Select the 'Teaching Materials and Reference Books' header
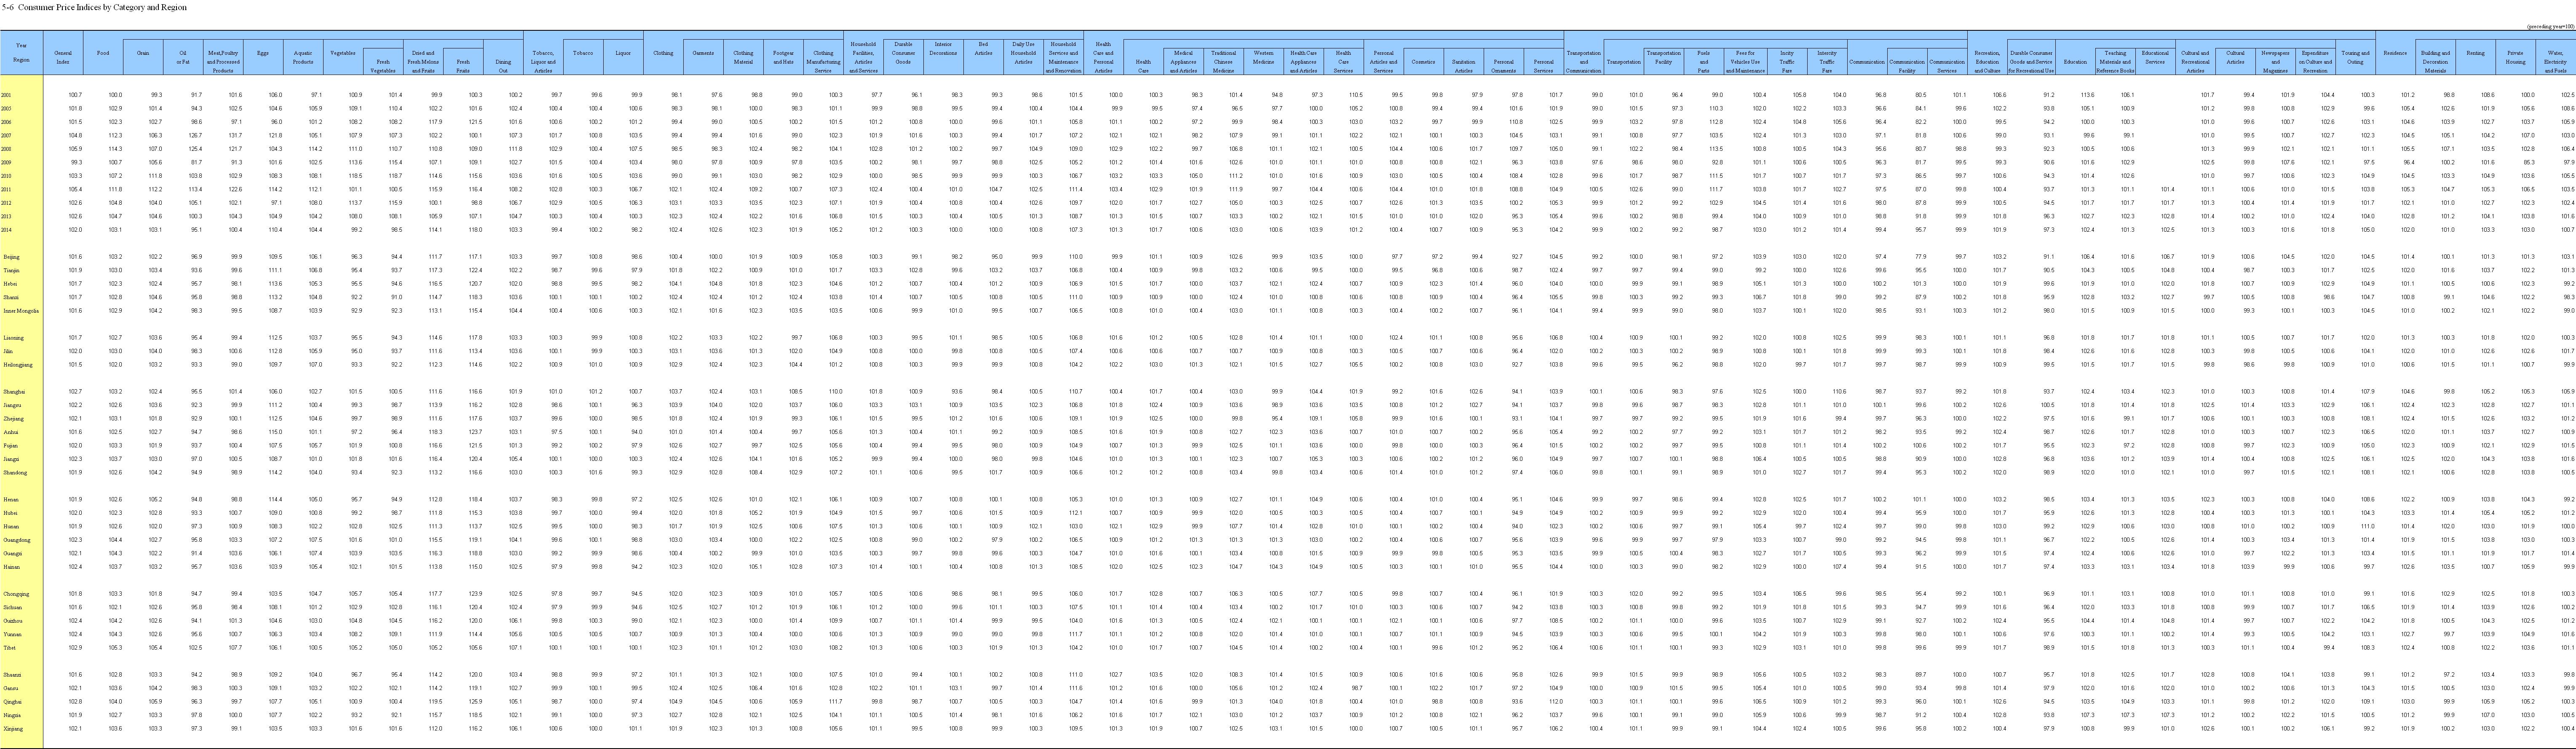The image size is (2576, 749). [x=2115, y=62]
